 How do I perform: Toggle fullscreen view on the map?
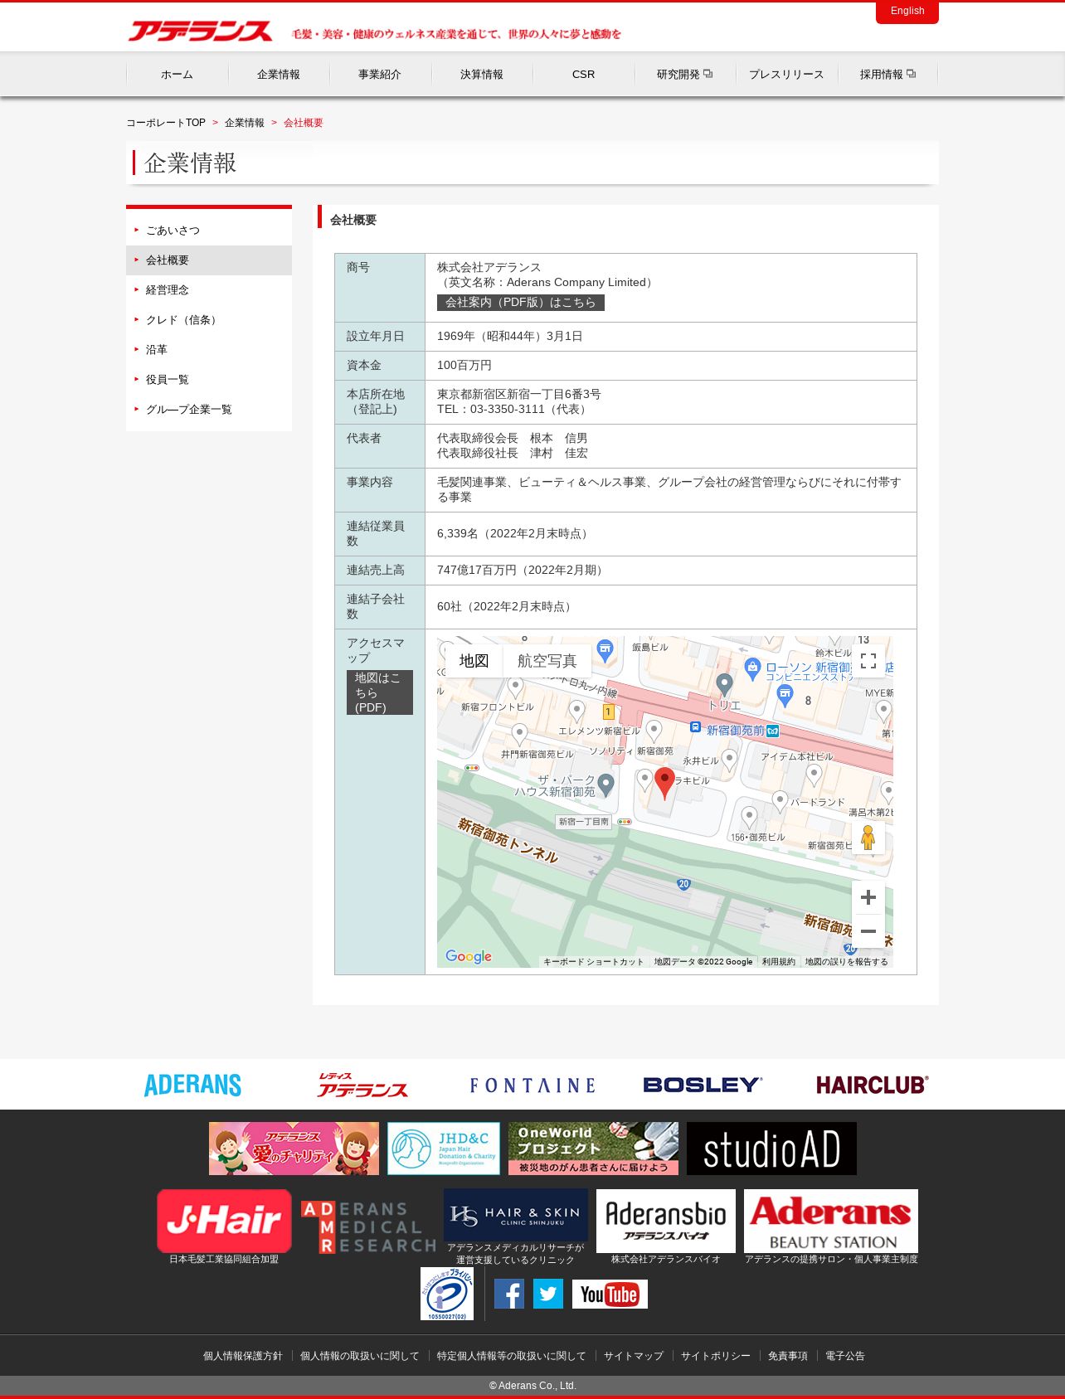[x=868, y=661]
